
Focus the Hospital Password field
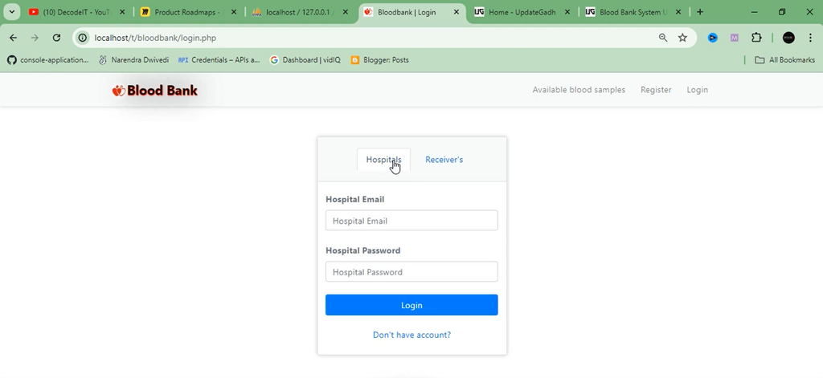point(411,271)
